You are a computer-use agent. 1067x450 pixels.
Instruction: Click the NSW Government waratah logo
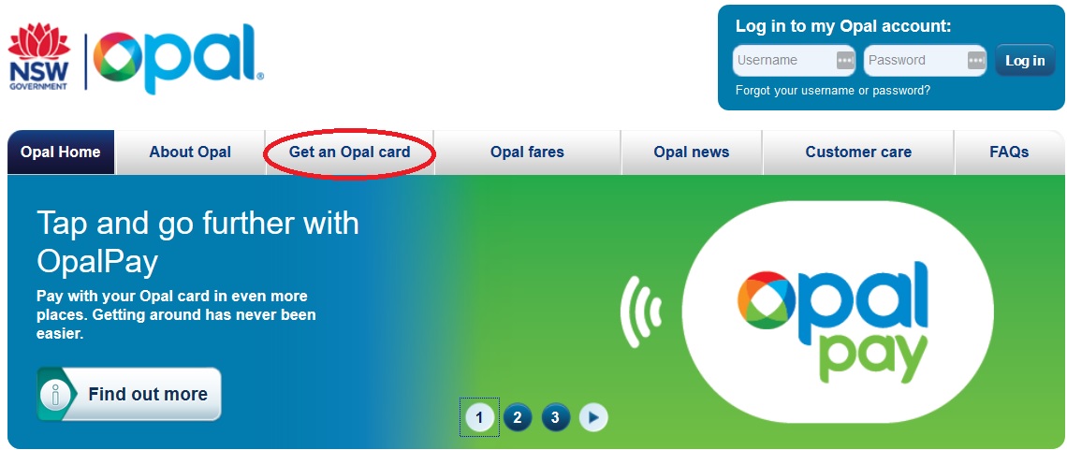click(x=38, y=56)
